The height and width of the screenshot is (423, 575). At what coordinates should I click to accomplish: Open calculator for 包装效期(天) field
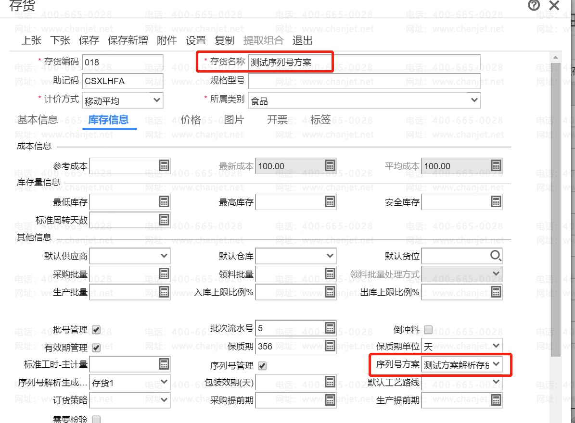pyautogui.click(x=330, y=382)
